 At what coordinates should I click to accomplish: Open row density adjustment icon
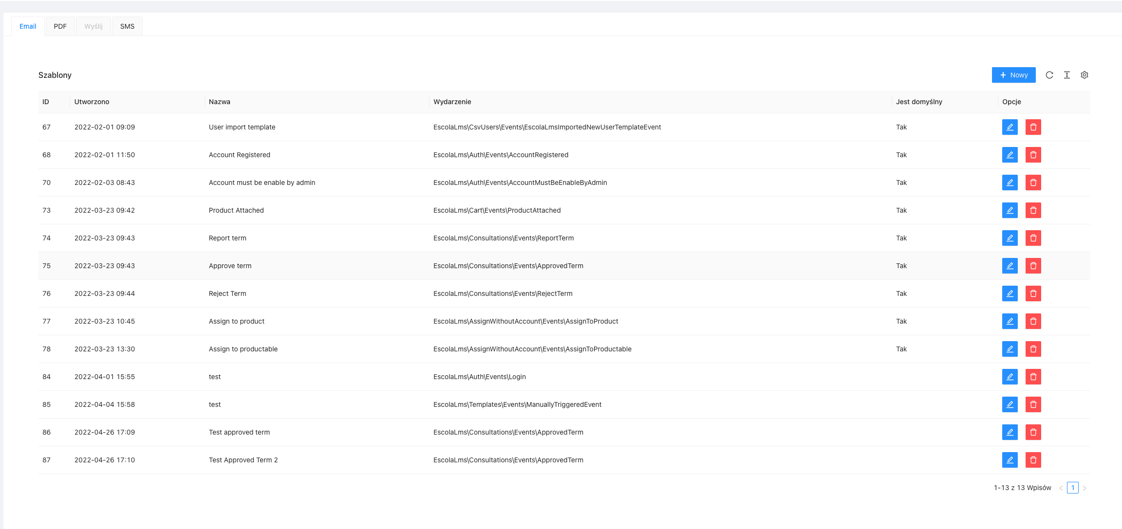coord(1067,75)
